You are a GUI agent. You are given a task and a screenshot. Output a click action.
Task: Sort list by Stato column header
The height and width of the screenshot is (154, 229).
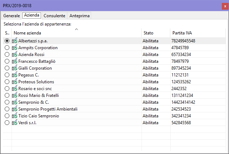156,33
